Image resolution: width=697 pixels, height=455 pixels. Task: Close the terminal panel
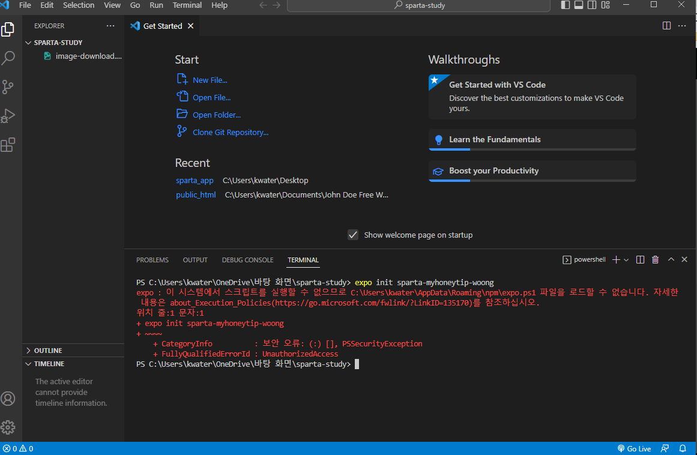[684, 259]
